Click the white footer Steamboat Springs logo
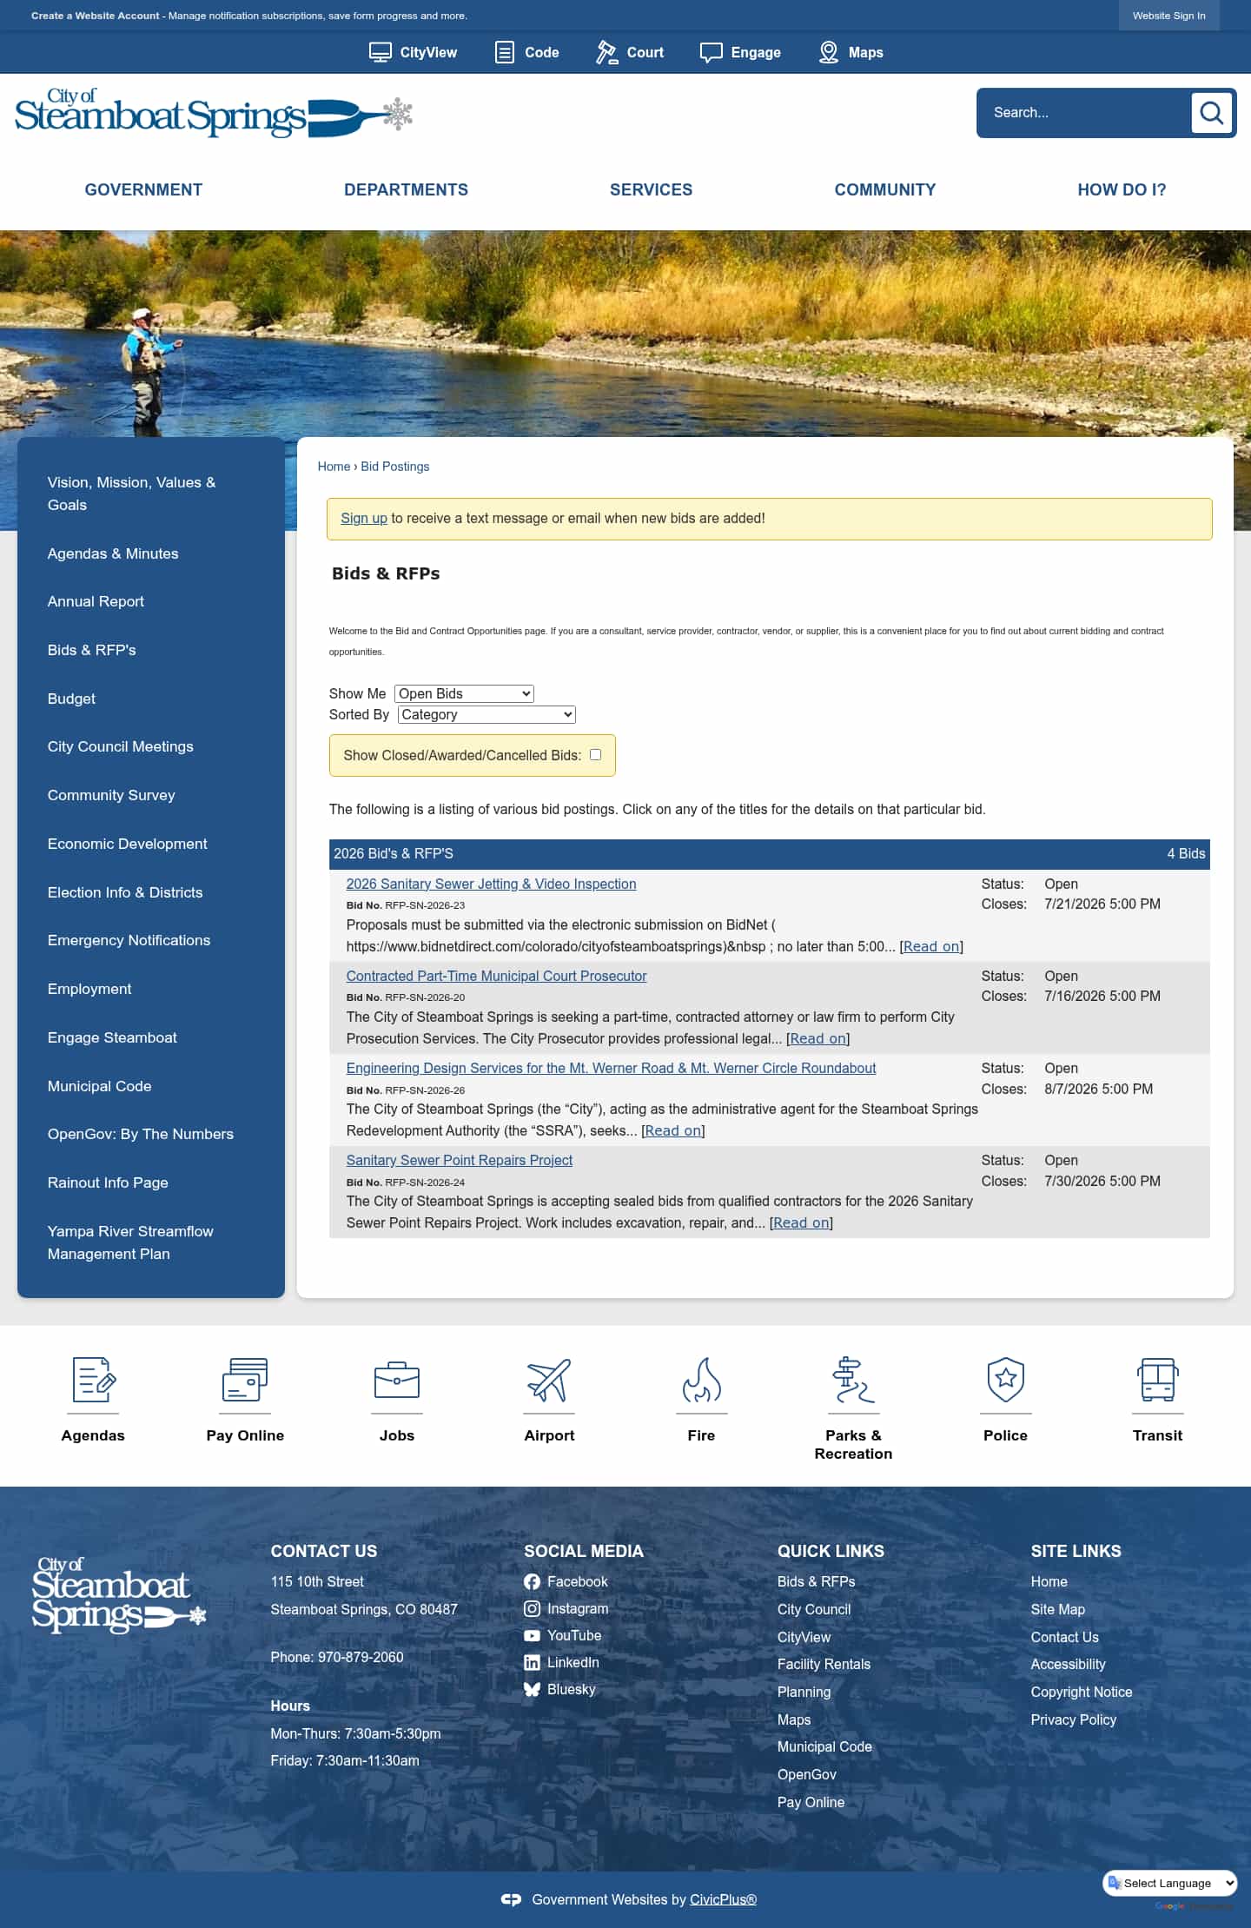Screen dimensions: 1251x1928 119,1595
